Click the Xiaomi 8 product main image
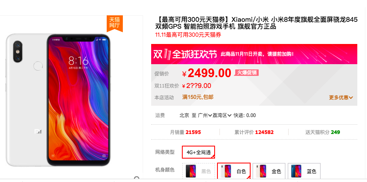 [58, 100]
